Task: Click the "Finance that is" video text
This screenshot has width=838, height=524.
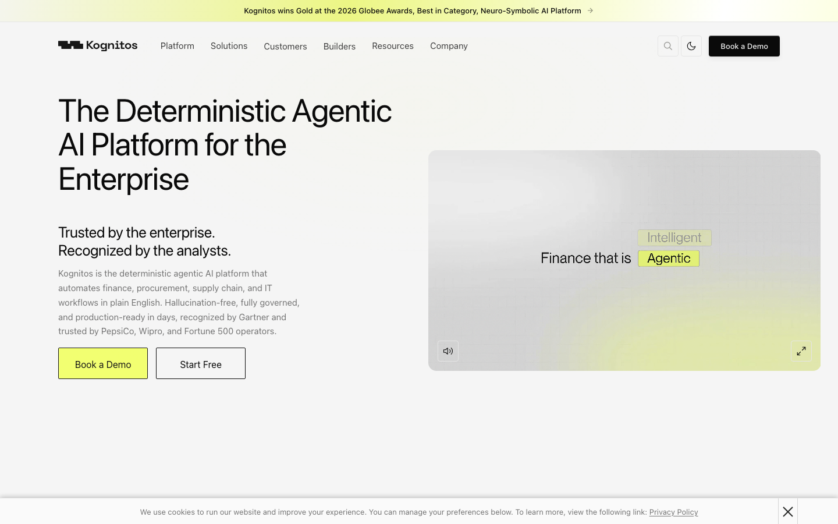Action: 585,259
